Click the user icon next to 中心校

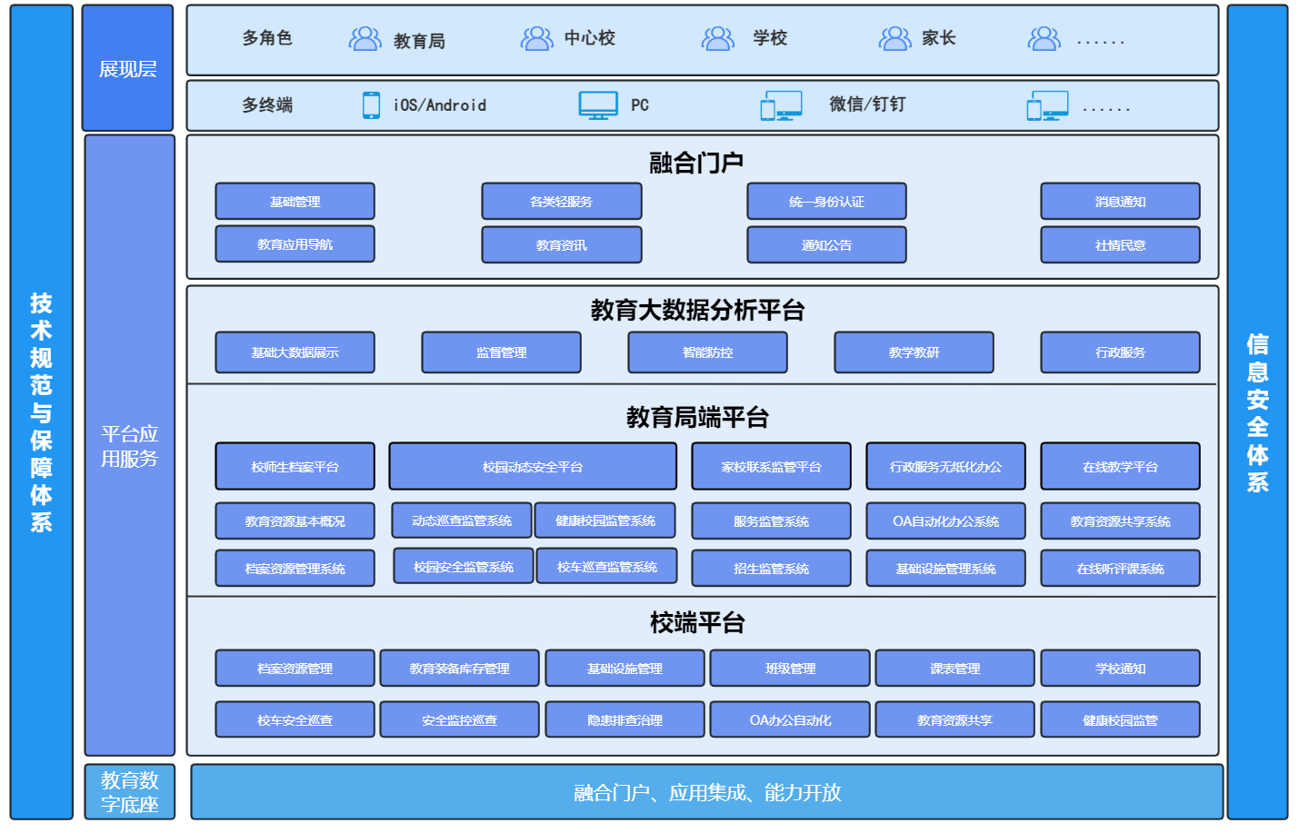point(536,38)
